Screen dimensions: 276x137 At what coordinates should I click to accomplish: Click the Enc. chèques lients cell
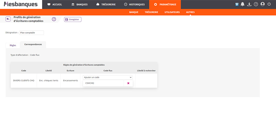pyautogui.click(x=49, y=81)
